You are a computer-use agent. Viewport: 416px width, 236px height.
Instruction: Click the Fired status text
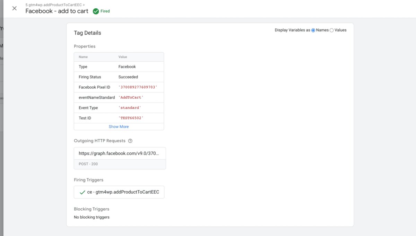click(105, 11)
